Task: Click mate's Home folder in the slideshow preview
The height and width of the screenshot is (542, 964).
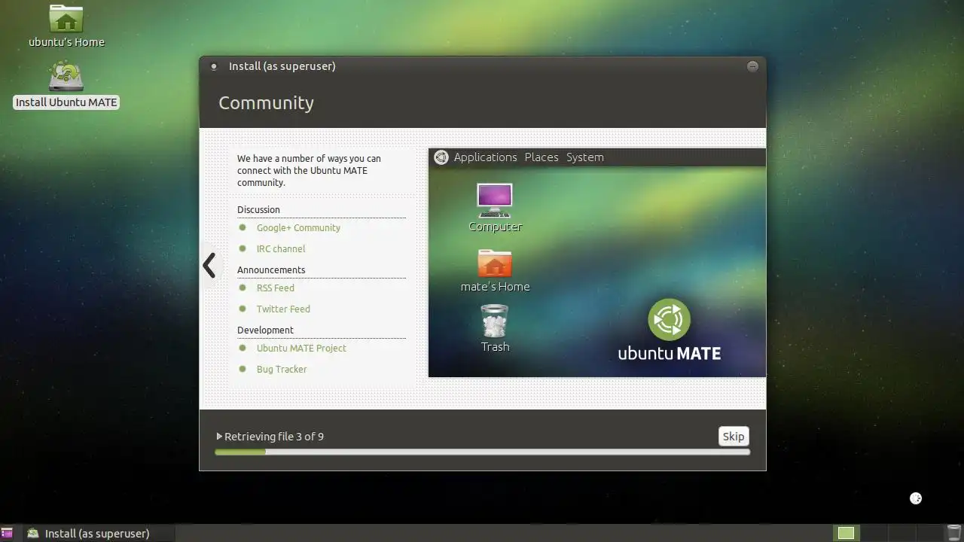Action: pyautogui.click(x=495, y=271)
